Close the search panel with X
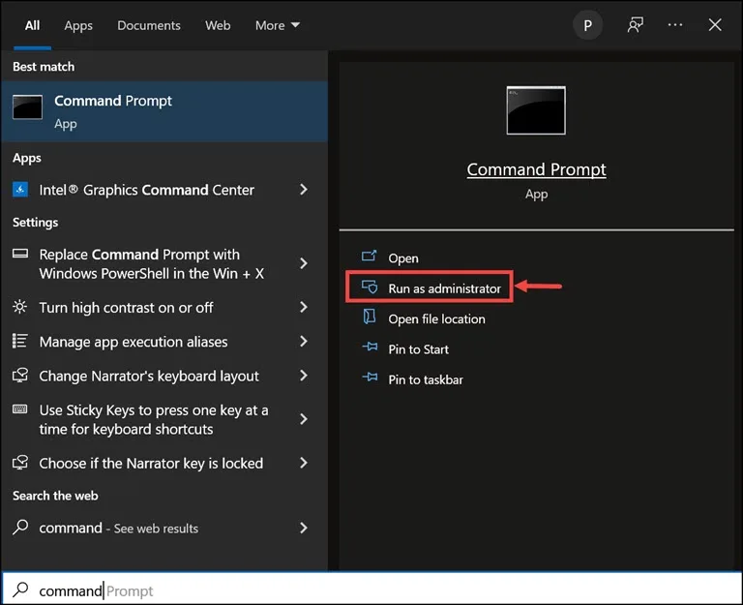 click(x=715, y=24)
